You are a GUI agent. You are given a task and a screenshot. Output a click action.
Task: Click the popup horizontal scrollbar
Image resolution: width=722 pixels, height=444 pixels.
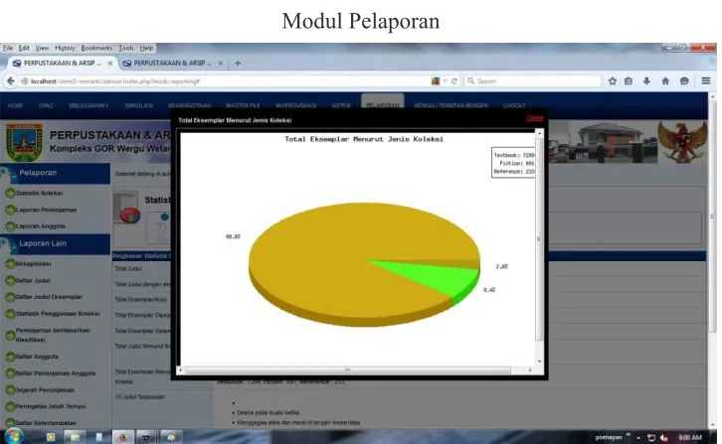click(348, 370)
